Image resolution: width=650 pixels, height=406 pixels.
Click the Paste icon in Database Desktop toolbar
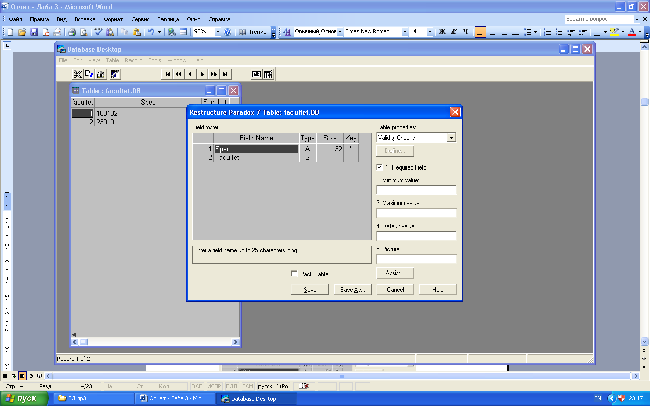pos(101,74)
